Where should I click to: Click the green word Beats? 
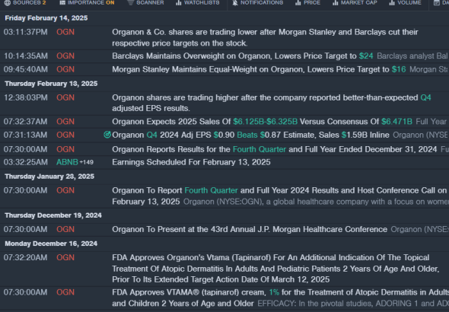tap(247, 135)
